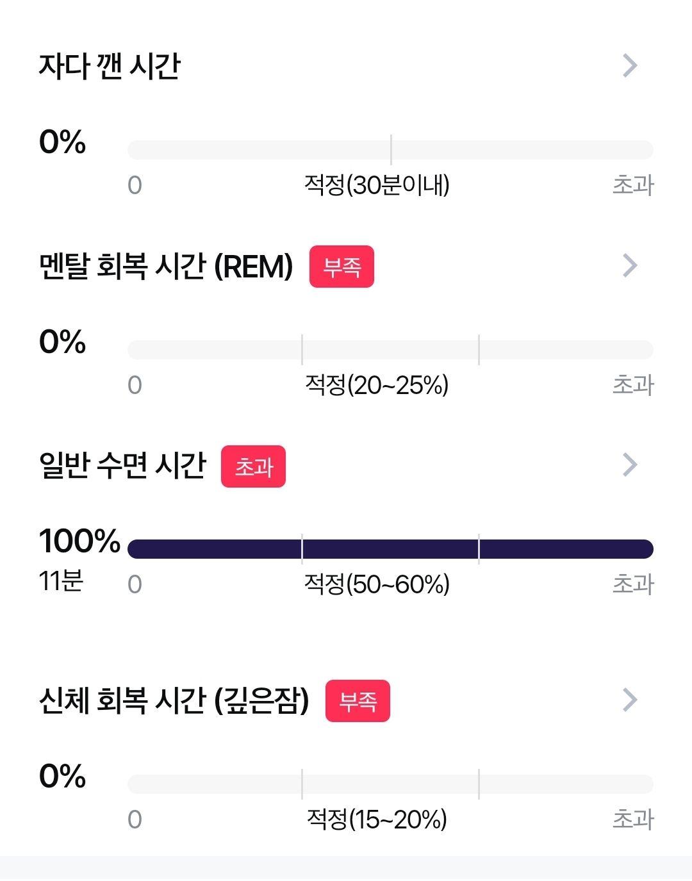Image resolution: width=692 pixels, height=881 pixels.
Task: Open 자다 깬 시간 details chevron
Action: pos(630,65)
